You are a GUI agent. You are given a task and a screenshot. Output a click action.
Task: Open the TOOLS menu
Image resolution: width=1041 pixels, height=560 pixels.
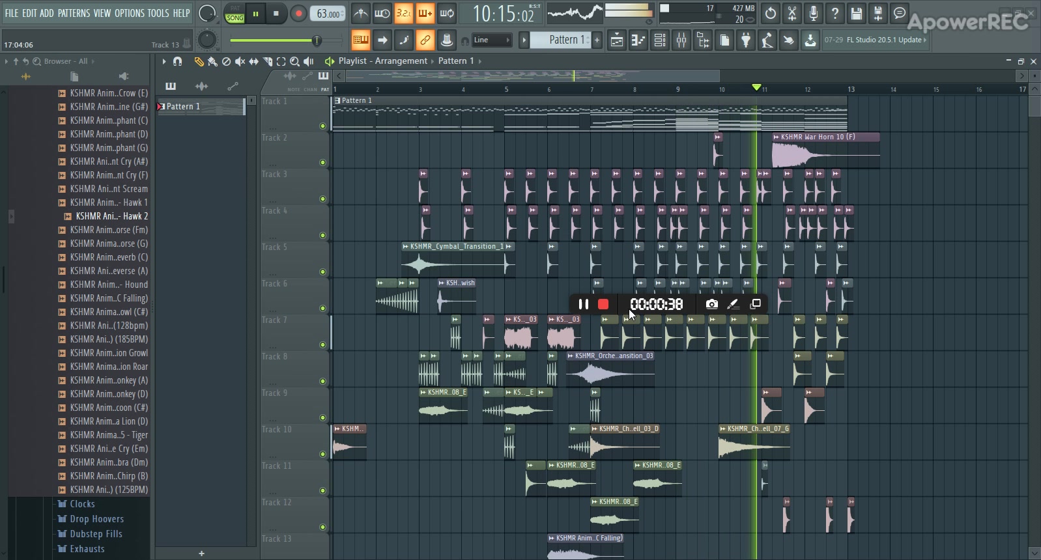click(158, 13)
